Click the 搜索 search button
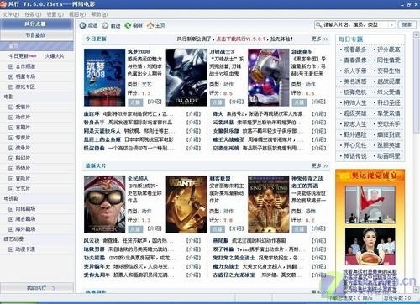The height and width of the screenshot is (304, 420). point(407,24)
